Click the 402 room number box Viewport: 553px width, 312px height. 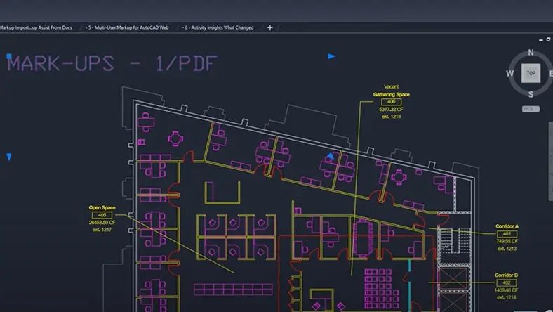click(x=507, y=282)
